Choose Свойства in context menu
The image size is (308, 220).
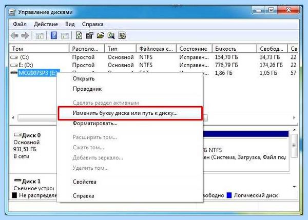point(130,182)
